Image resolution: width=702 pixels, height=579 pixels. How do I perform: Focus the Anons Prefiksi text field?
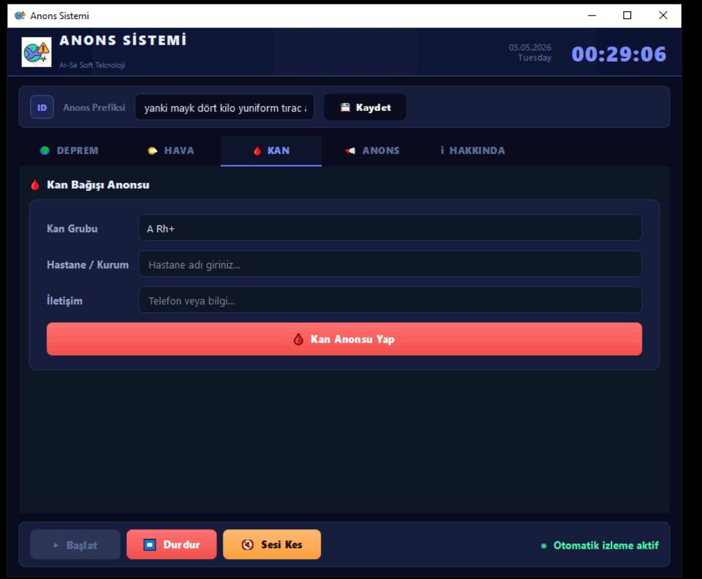coord(224,107)
